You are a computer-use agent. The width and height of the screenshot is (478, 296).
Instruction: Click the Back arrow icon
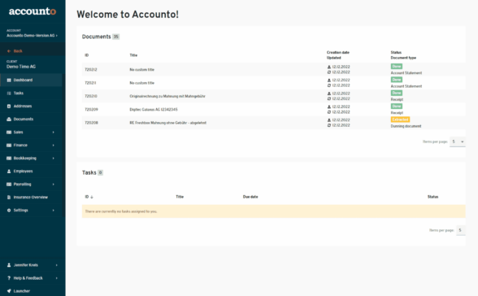click(9, 51)
